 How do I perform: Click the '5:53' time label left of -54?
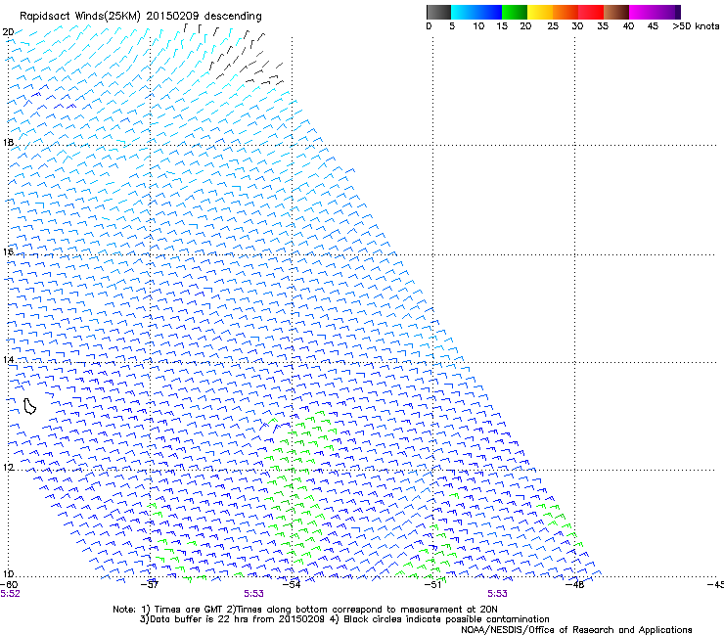tap(254, 594)
